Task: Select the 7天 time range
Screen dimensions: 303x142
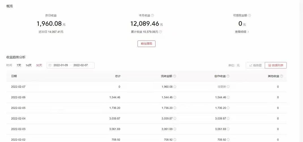Action: 19,65
